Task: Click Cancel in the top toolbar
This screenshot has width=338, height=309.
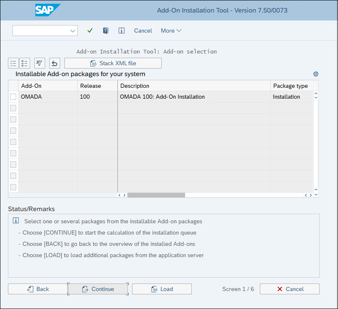Action: tap(143, 31)
